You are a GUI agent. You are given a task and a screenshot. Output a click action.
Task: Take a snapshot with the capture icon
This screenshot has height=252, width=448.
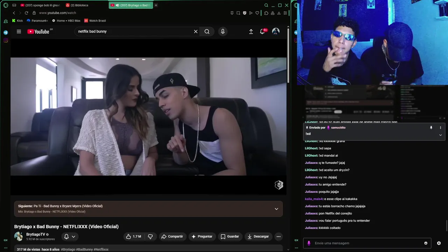(x=238, y=13)
